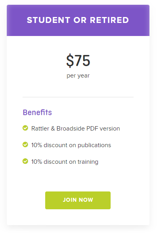Viewport: 157px width, 233px height.
Task: Click '10% discount' in the publications benefit line
Action: coord(49,145)
